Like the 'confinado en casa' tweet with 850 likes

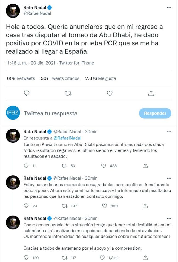click(x=104, y=206)
